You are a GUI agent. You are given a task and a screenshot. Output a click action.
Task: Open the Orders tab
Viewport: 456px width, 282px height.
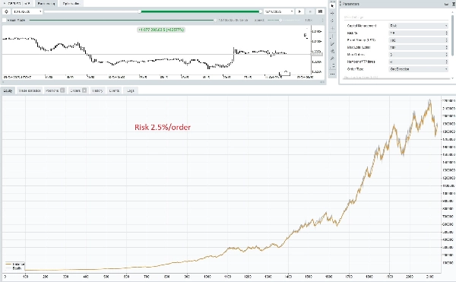(78, 90)
